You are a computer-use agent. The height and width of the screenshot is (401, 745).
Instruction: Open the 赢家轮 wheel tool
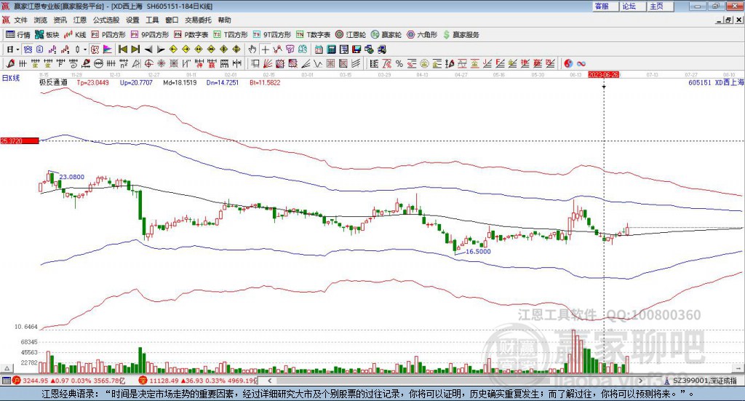pos(386,35)
